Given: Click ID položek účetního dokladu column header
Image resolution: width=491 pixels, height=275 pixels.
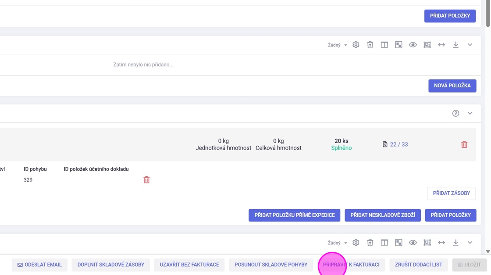Looking at the screenshot, I should tap(96, 169).
